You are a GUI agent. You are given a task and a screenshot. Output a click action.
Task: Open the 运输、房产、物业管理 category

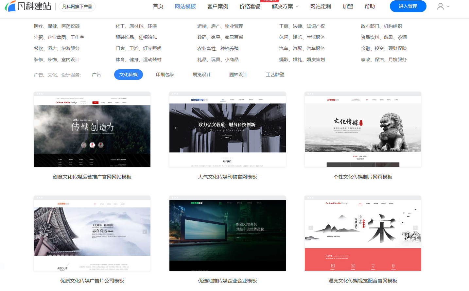click(x=220, y=26)
